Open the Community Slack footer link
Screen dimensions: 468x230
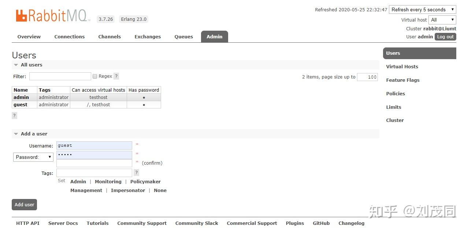197,223
